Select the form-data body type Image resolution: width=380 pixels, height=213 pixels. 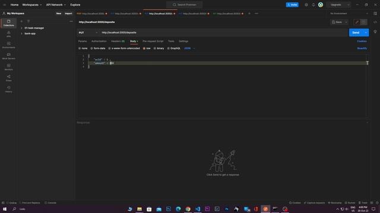(98, 49)
